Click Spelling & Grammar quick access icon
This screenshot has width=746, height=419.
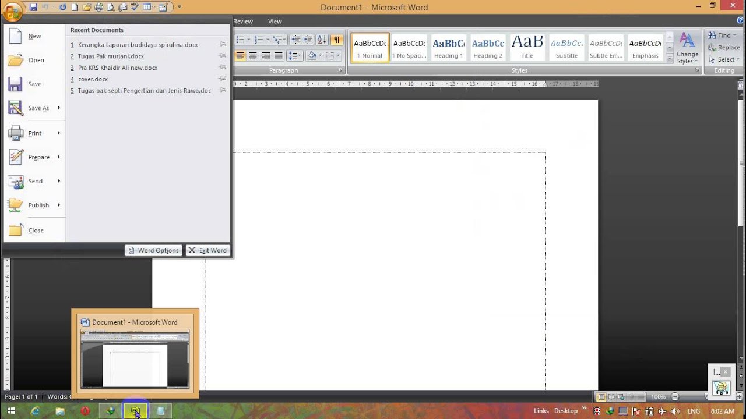tap(135, 8)
